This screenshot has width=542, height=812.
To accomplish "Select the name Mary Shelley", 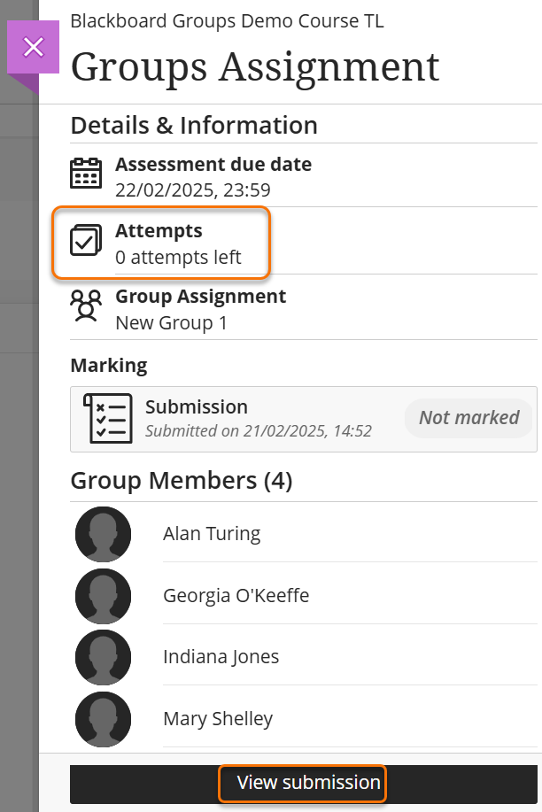I will [218, 719].
